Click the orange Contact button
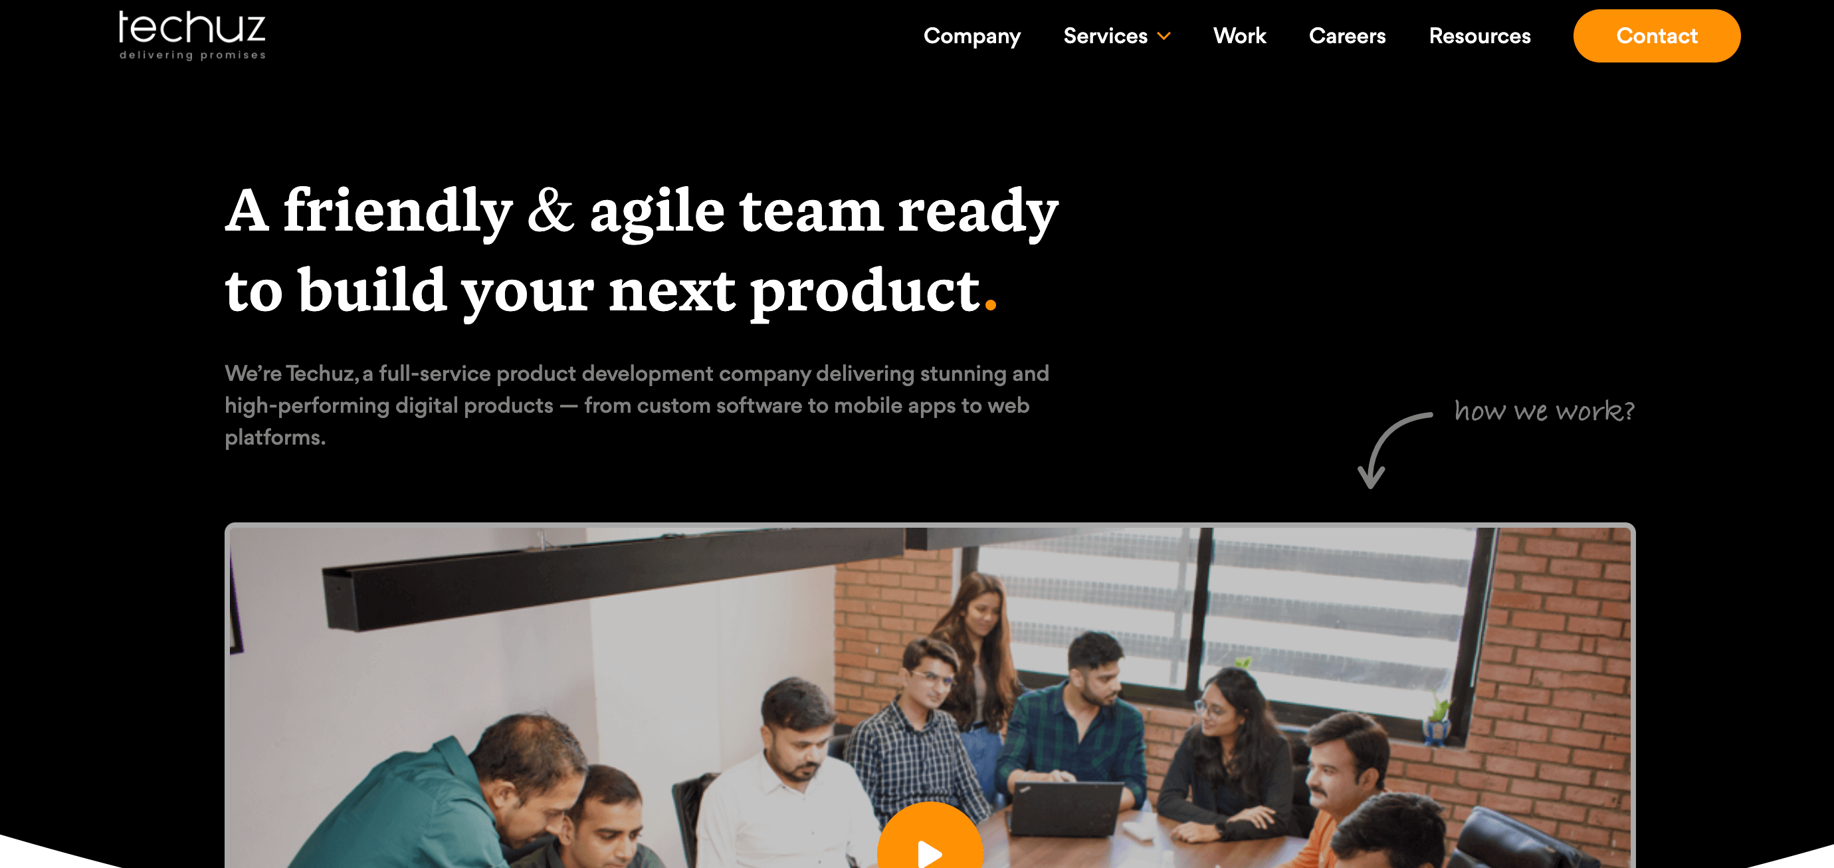The image size is (1834, 868). pyautogui.click(x=1657, y=36)
